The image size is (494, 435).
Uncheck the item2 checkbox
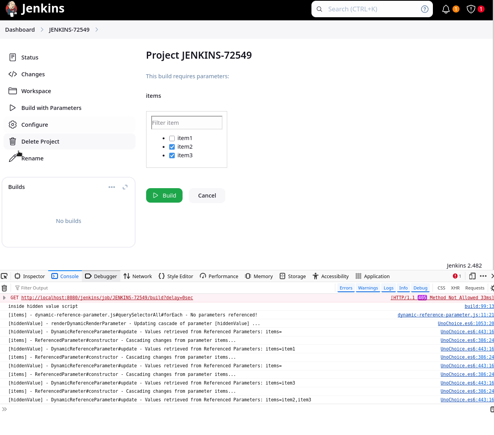click(172, 147)
